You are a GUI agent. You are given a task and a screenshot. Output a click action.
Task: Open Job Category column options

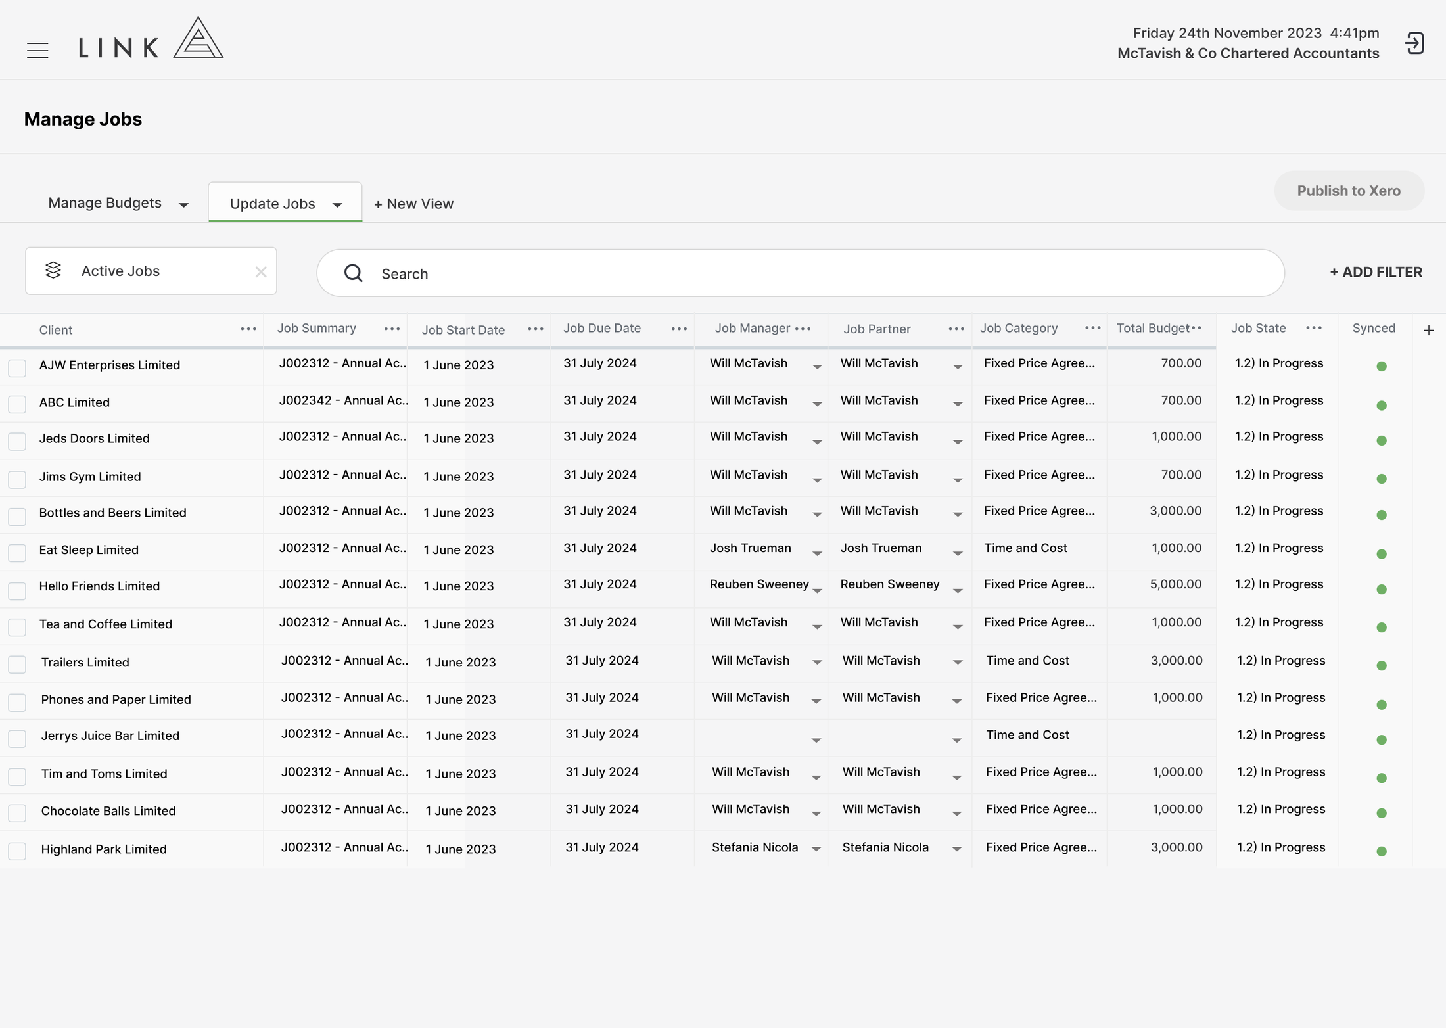pyautogui.click(x=1093, y=328)
